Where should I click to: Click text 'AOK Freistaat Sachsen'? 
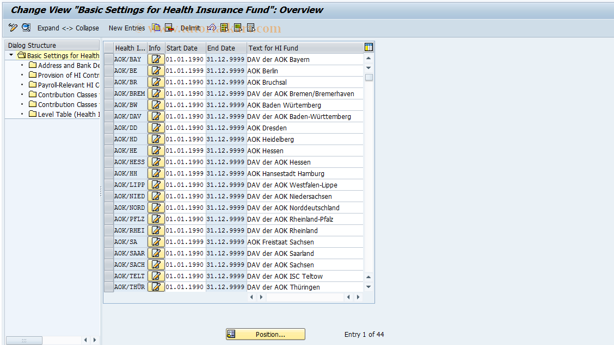coord(280,242)
